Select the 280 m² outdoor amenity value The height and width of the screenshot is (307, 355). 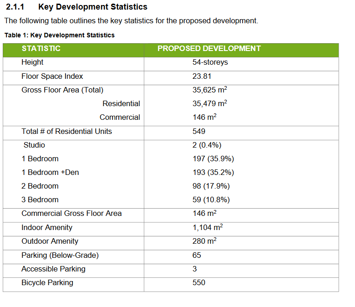[204, 241]
